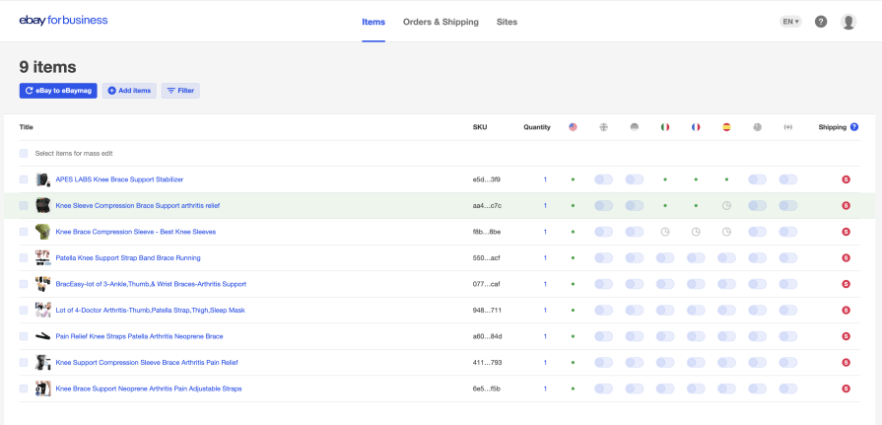Go to the Sites tab
This screenshot has width=882, height=425.
coord(507,22)
